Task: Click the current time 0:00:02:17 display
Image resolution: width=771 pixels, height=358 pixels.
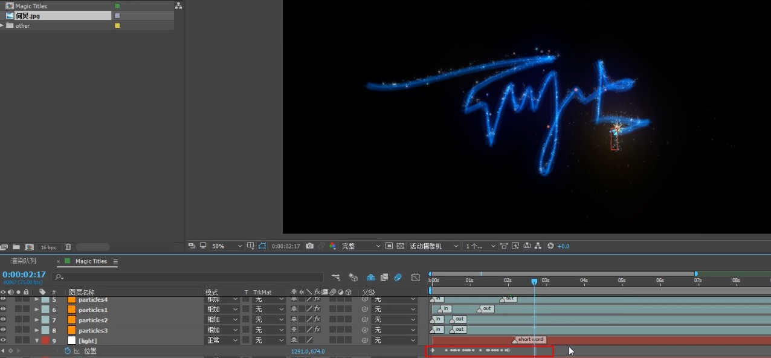Action: pos(24,275)
